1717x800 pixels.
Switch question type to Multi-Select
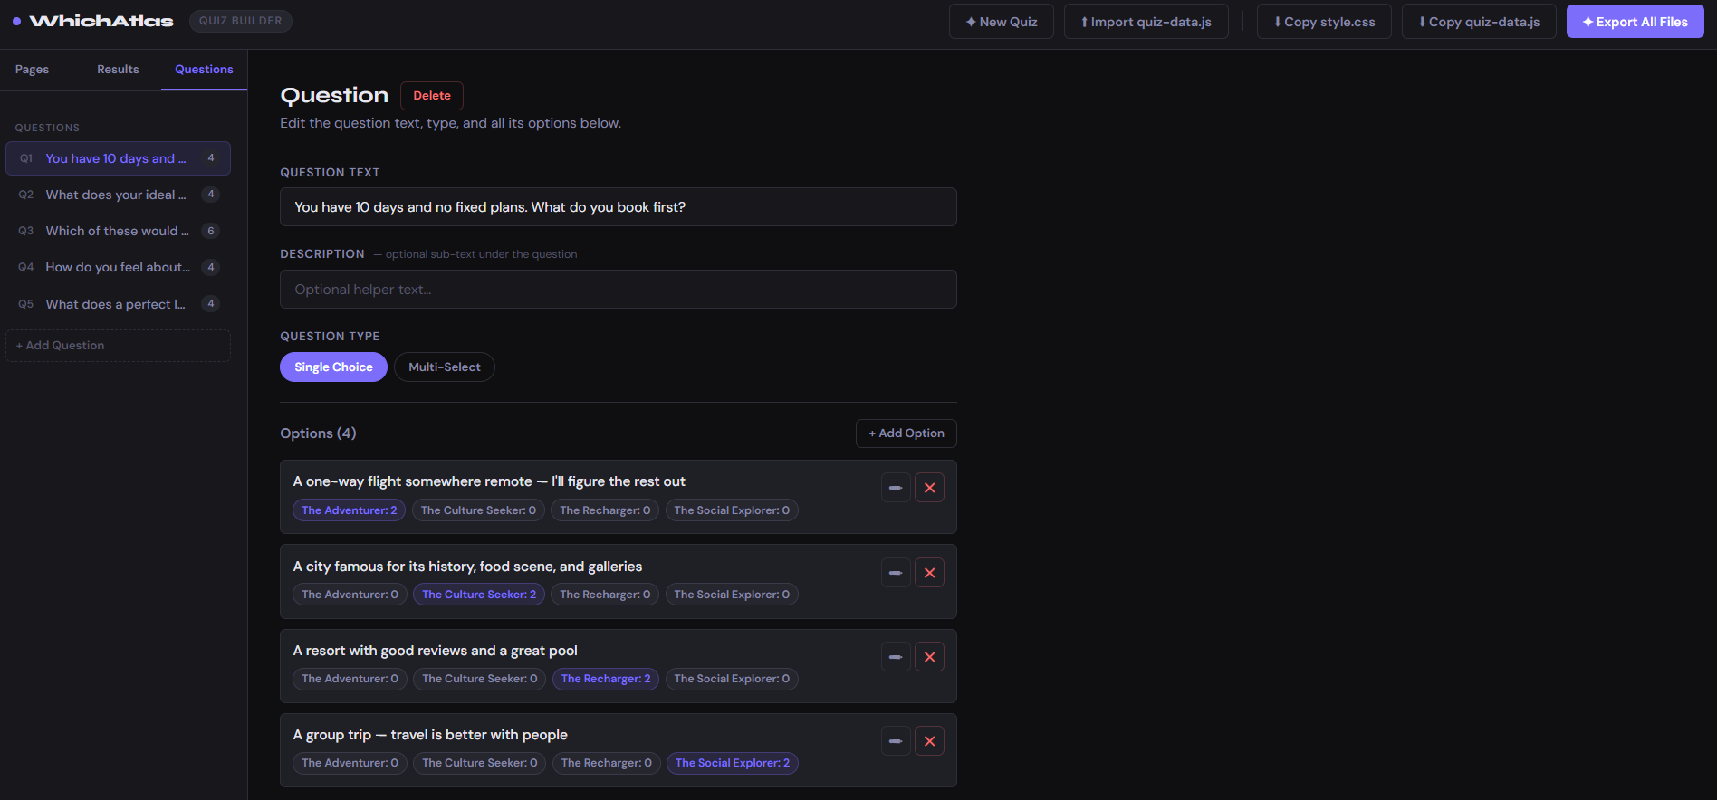(444, 367)
